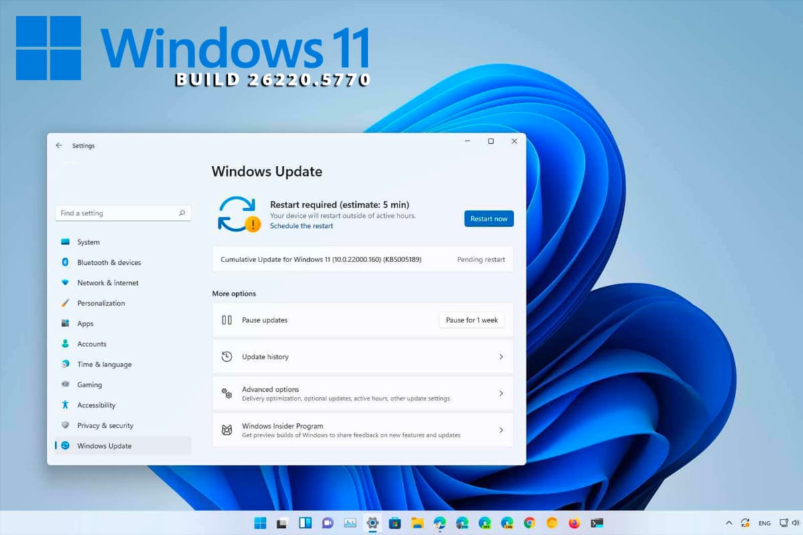Image resolution: width=803 pixels, height=535 pixels.
Task: Click the Pending restart status text
Action: (481, 259)
